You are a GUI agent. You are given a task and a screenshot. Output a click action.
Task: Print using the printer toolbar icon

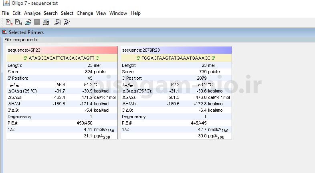pos(46,22)
